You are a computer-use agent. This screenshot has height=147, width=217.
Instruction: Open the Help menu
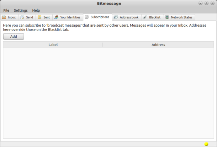click(36, 10)
